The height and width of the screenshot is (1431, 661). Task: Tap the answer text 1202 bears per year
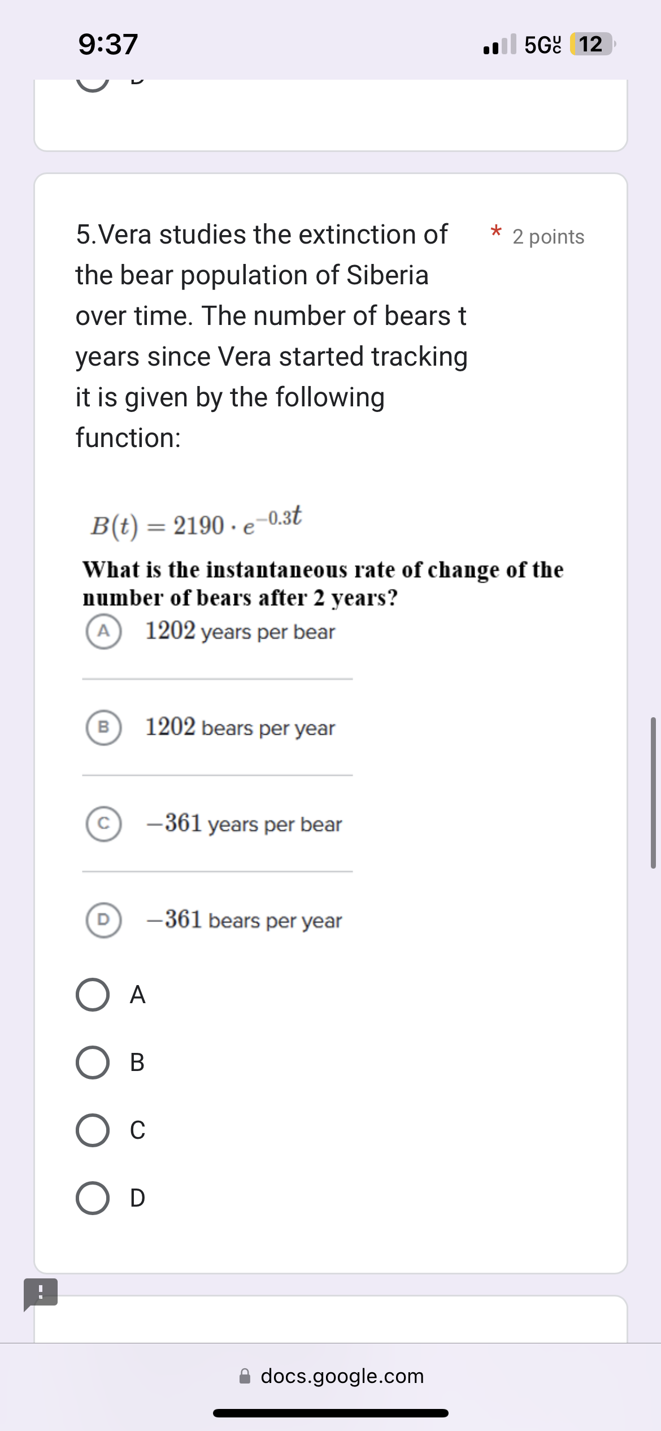point(239,728)
